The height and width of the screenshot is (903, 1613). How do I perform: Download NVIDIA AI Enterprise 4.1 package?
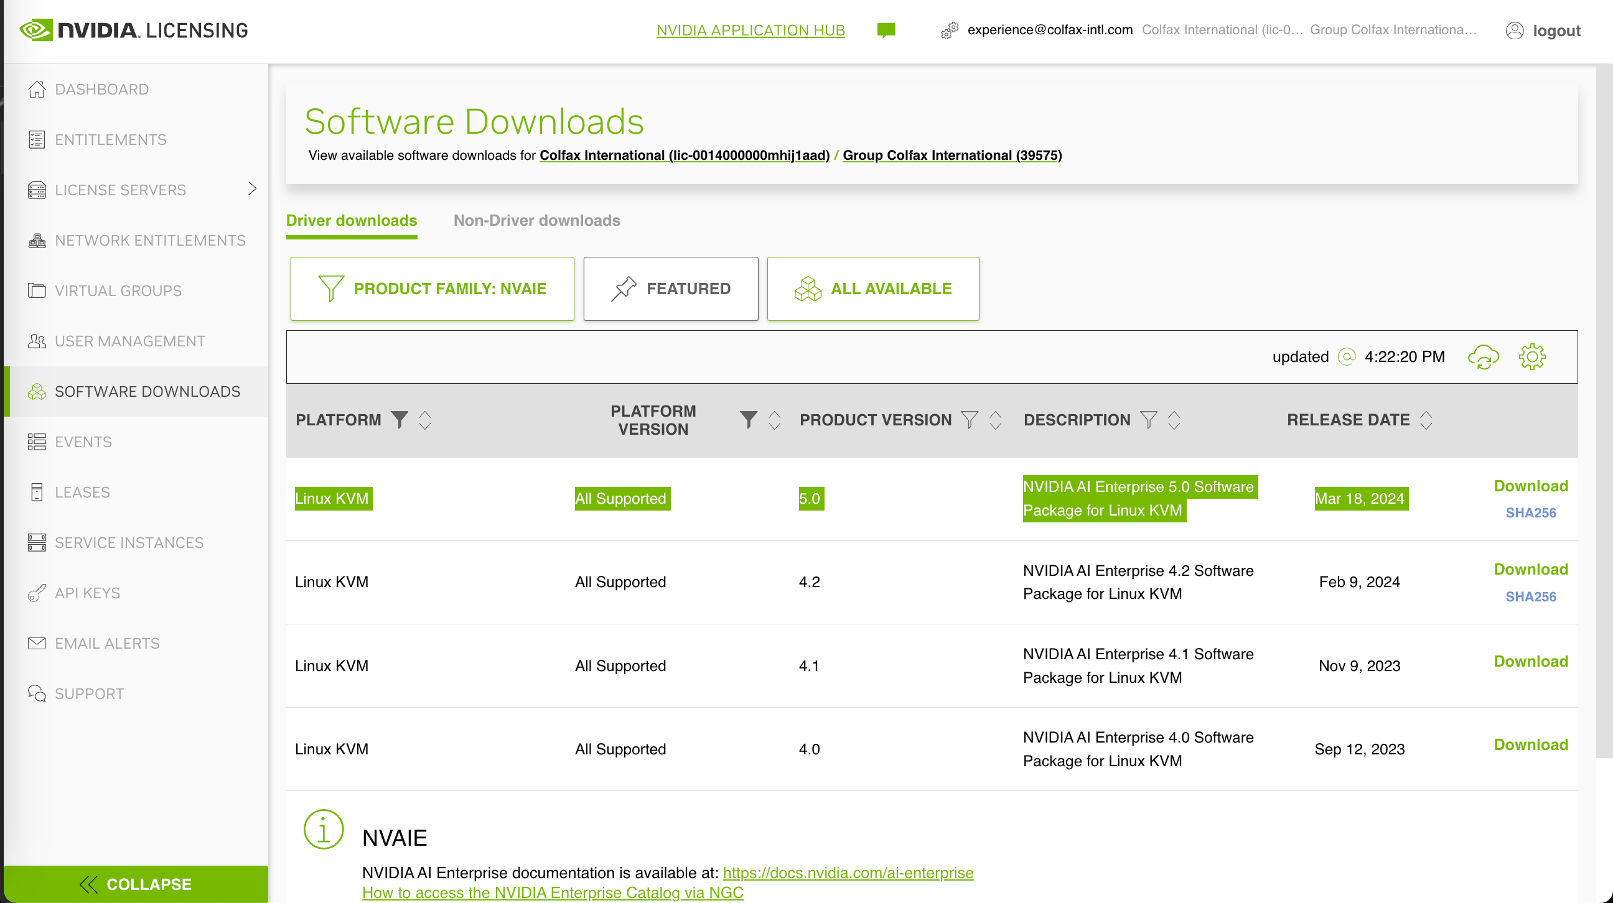tap(1531, 662)
